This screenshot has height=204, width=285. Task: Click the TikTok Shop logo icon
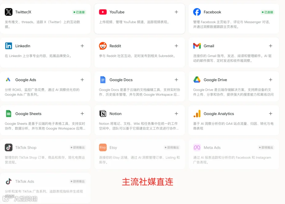point(9,147)
